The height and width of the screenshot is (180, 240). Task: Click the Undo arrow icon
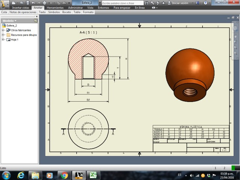coord(33,3)
